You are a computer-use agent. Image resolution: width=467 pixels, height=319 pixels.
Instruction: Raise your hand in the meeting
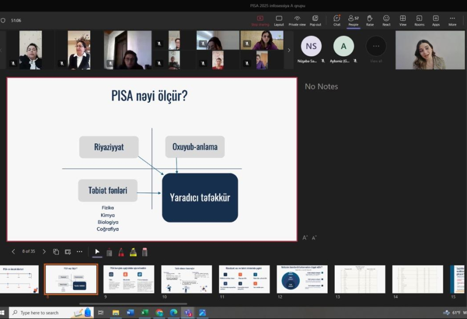pyautogui.click(x=370, y=21)
